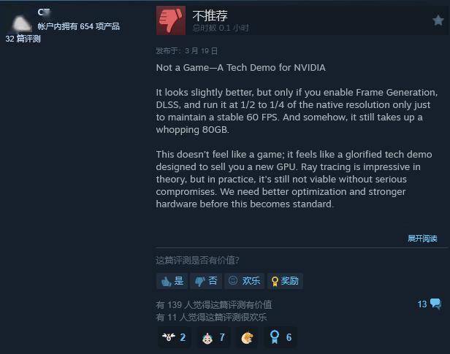The image size is (450, 354).
Task: Expand full review with 展开阅读
Action: 422,238
